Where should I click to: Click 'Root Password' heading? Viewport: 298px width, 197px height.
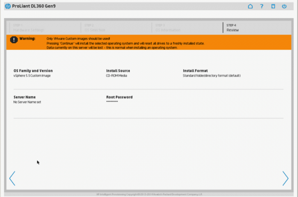119,97
